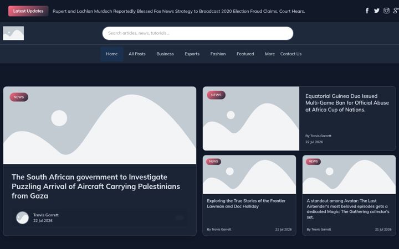Click the Latest Updates badge

(x=28, y=11)
